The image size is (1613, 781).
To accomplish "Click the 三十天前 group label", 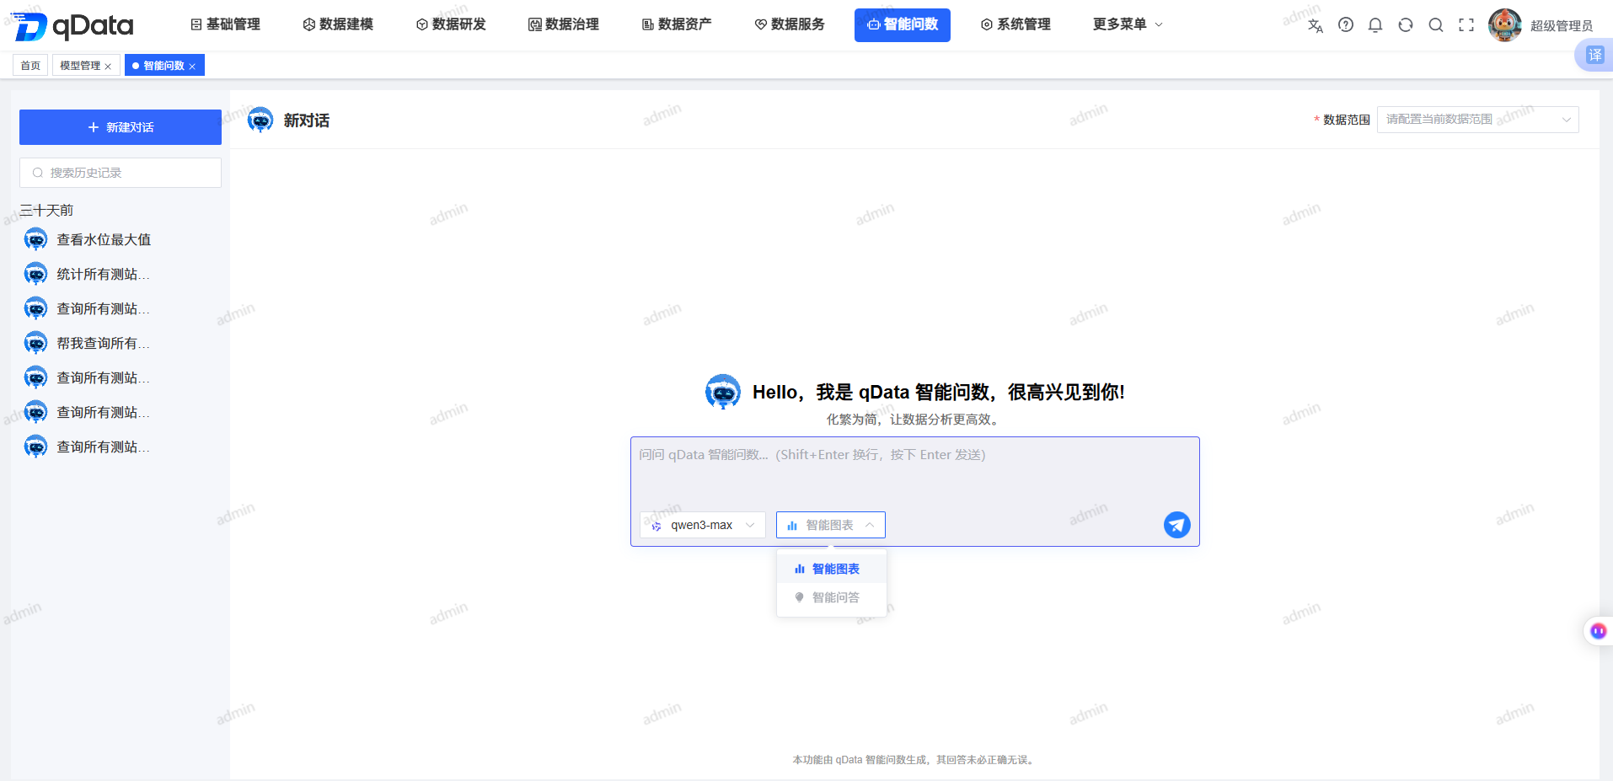I will (46, 210).
